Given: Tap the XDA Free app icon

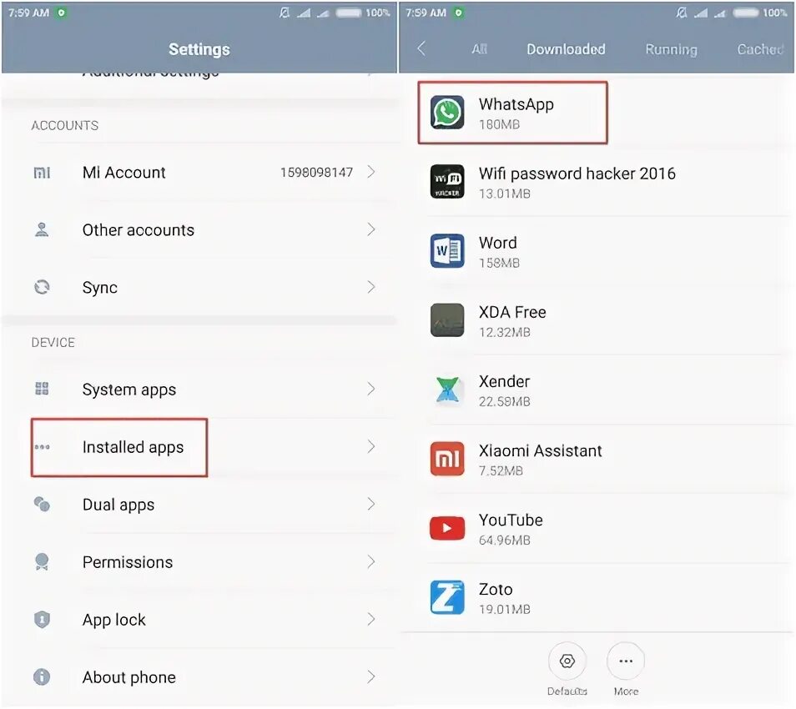Looking at the screenshot, I should point(446,319).
